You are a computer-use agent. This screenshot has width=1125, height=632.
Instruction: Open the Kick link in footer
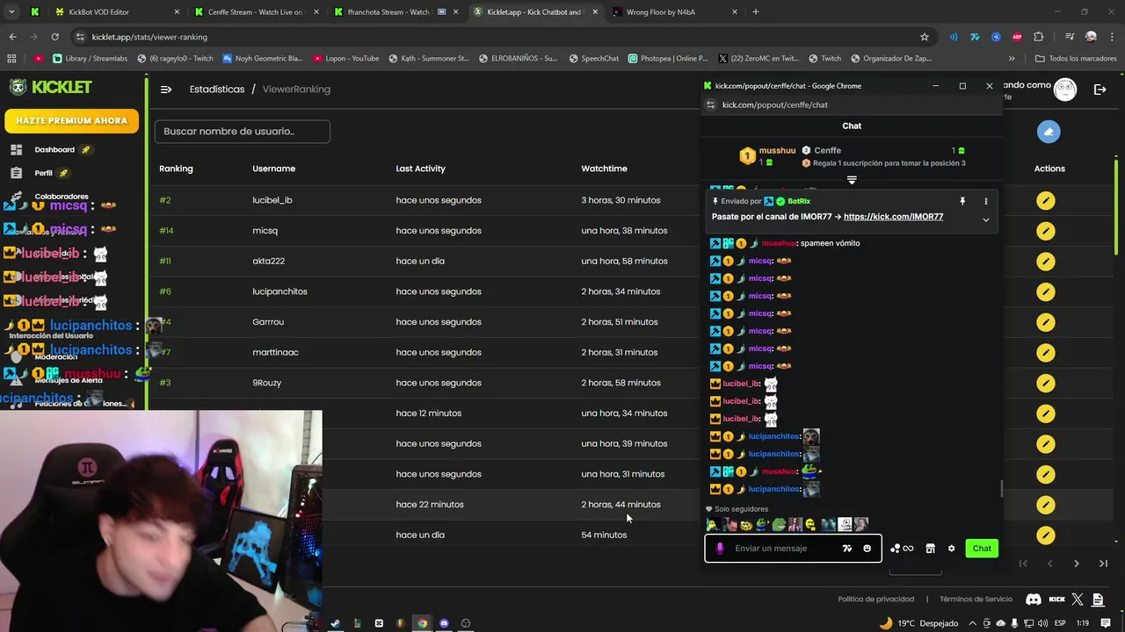click(1057, 600)
